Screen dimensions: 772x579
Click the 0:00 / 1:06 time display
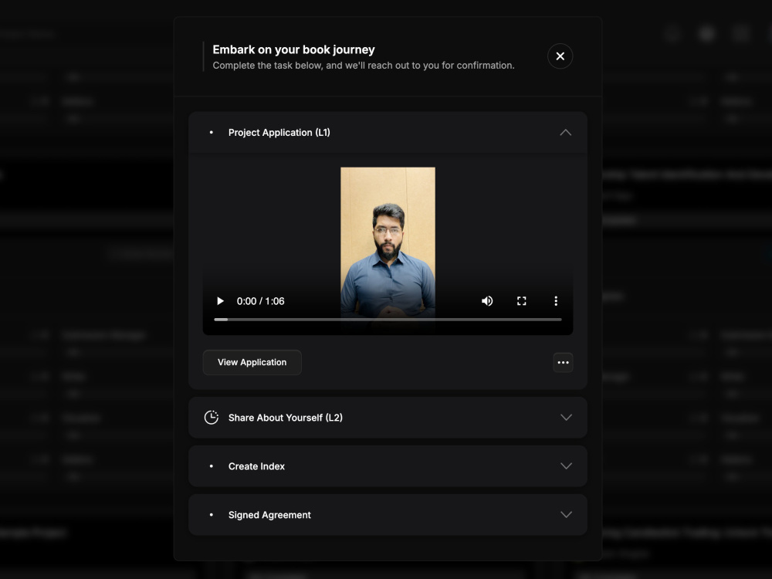[x=260, y=301]
